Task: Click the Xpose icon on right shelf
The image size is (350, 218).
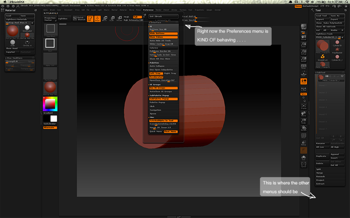Action: point(304,165)
